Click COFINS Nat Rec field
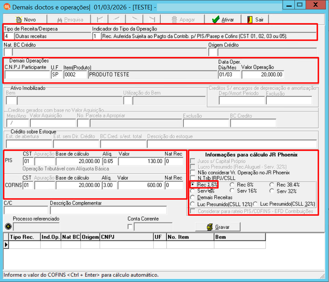This screenshot has width=329, height=282. 174,185
